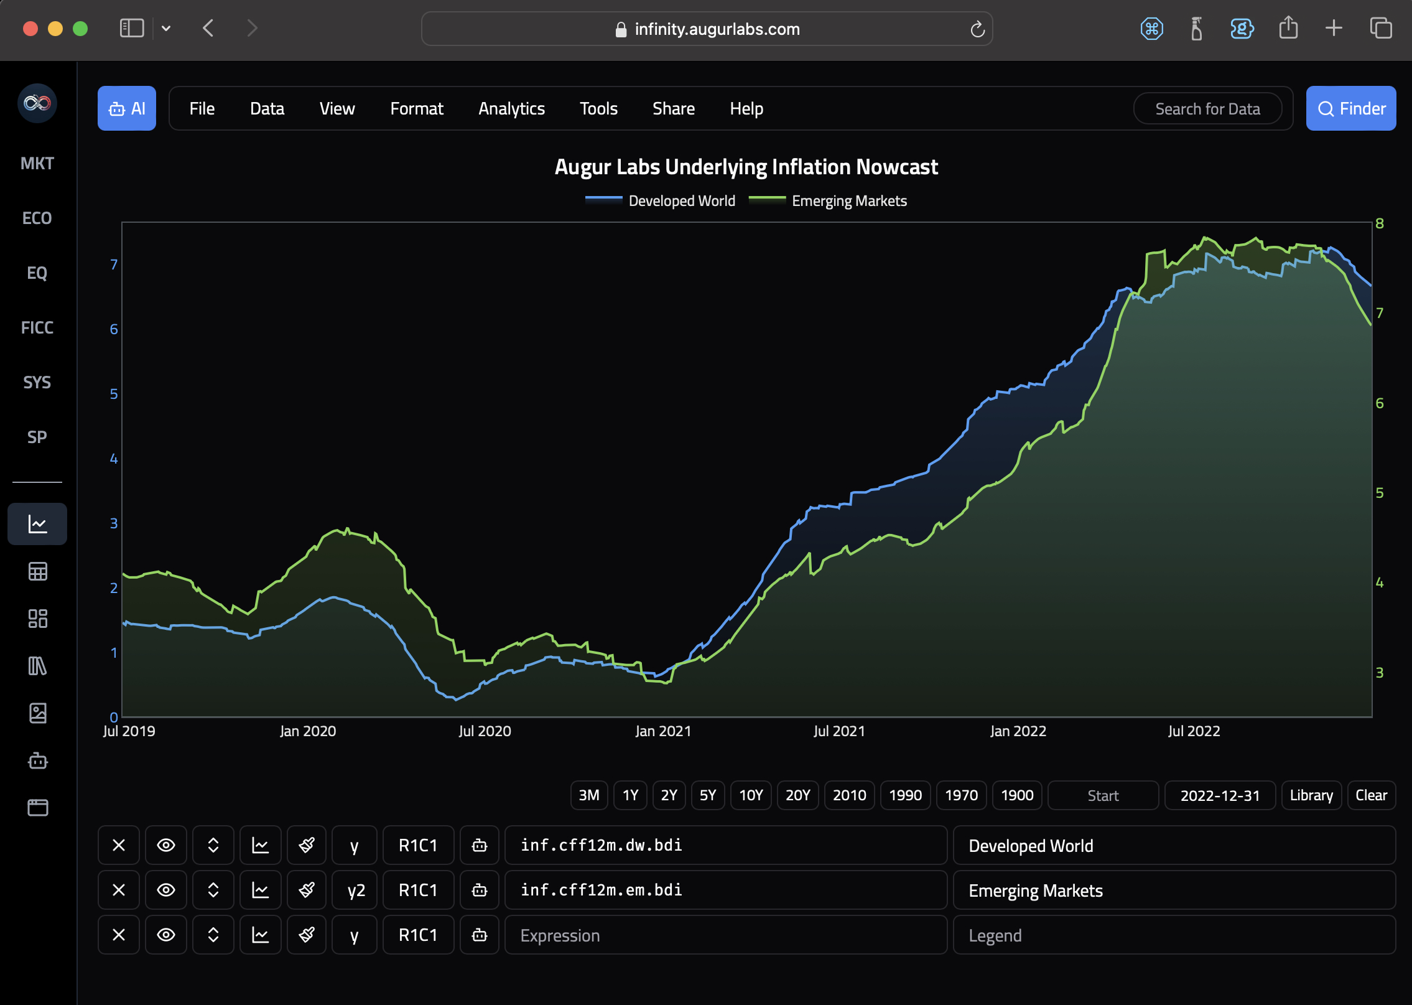Select the 5Y date range button
1412x1005 pixels.
[707, 795]
